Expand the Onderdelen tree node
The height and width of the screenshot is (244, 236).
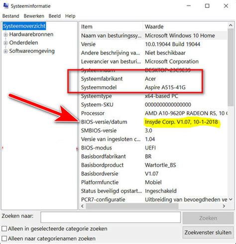[5, 43]
